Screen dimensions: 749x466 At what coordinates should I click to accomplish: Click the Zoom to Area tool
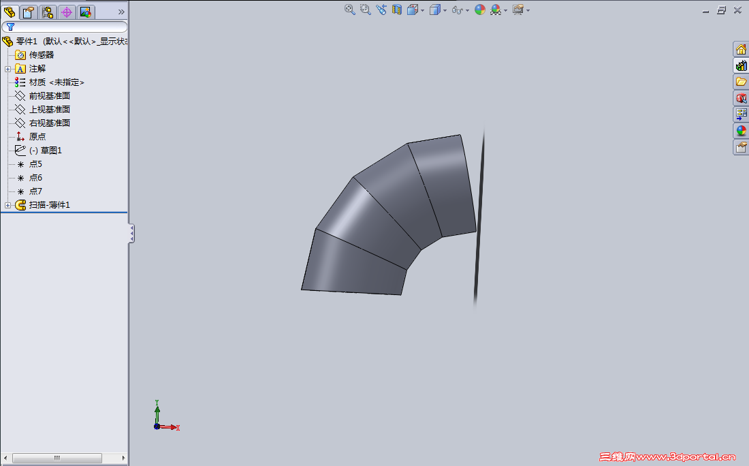point(366,10)
